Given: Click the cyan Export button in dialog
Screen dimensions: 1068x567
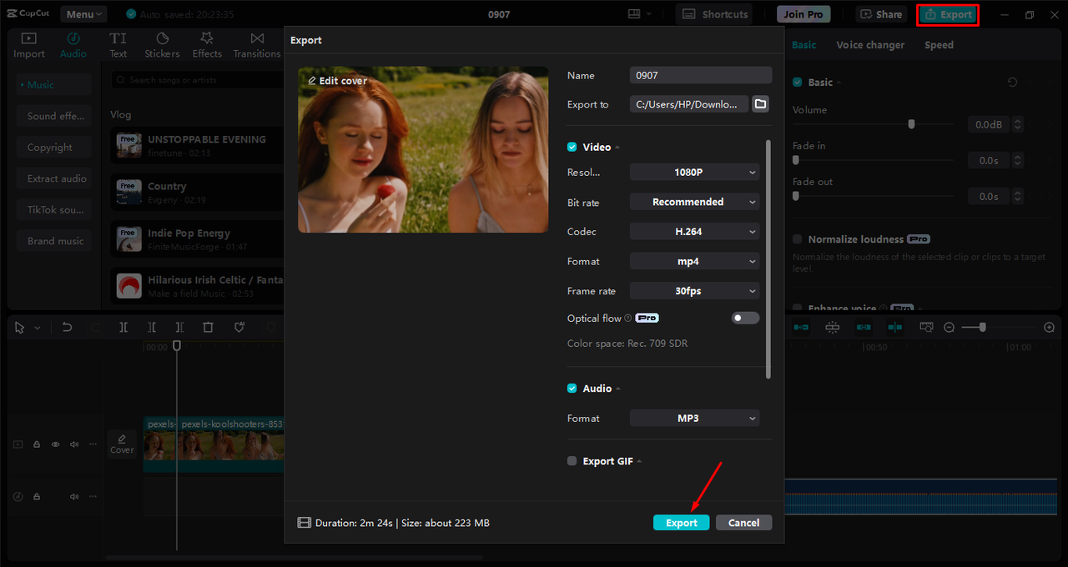Looking at the screenshot, I should [x=682, y=523].
